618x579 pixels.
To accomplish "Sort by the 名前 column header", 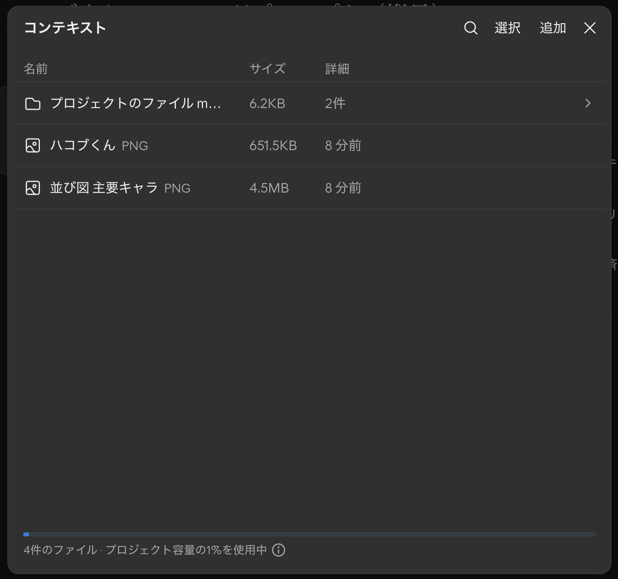I will [36, 69].
